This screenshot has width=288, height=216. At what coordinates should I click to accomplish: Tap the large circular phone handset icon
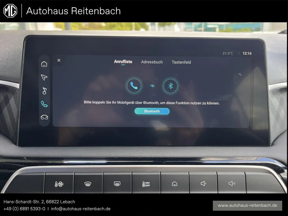click(134, 86)
